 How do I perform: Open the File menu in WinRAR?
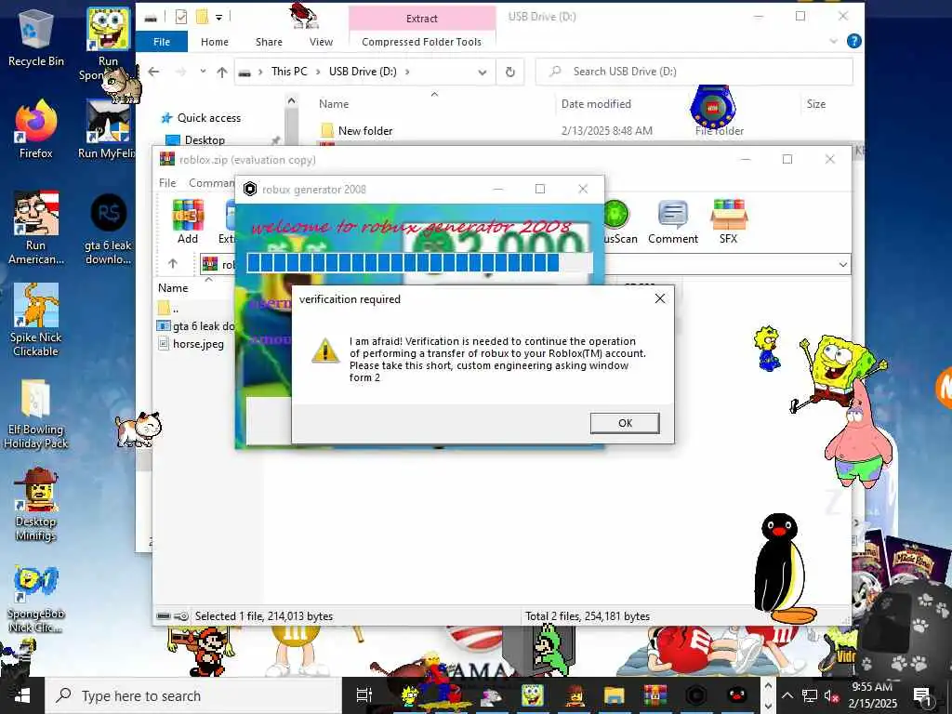point(167,183)
